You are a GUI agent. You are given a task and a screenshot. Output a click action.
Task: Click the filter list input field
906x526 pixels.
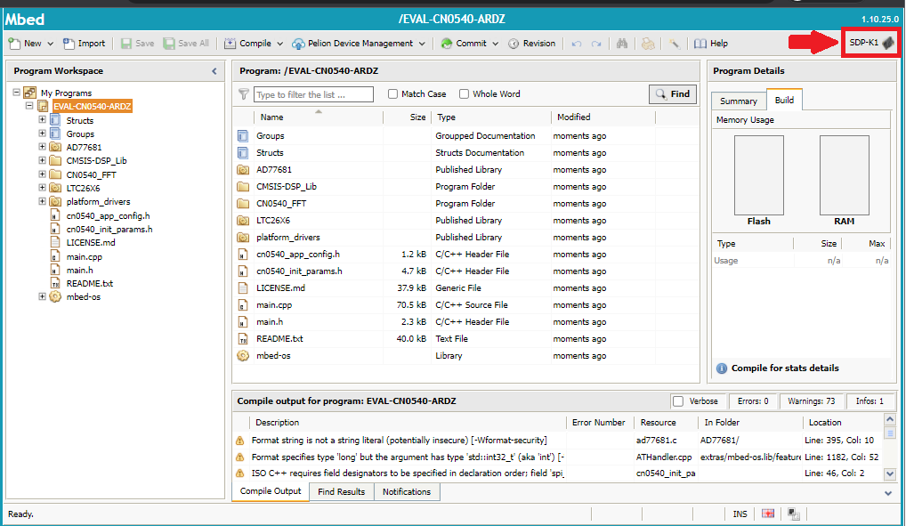313,94
